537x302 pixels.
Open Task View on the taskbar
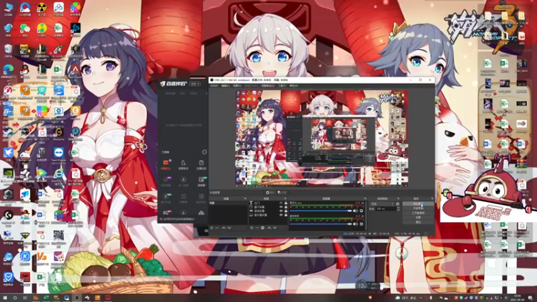click(25, 298)
